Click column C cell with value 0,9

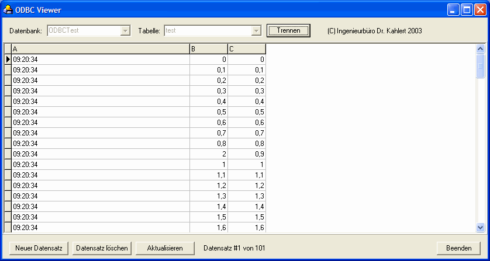(247, 154)
